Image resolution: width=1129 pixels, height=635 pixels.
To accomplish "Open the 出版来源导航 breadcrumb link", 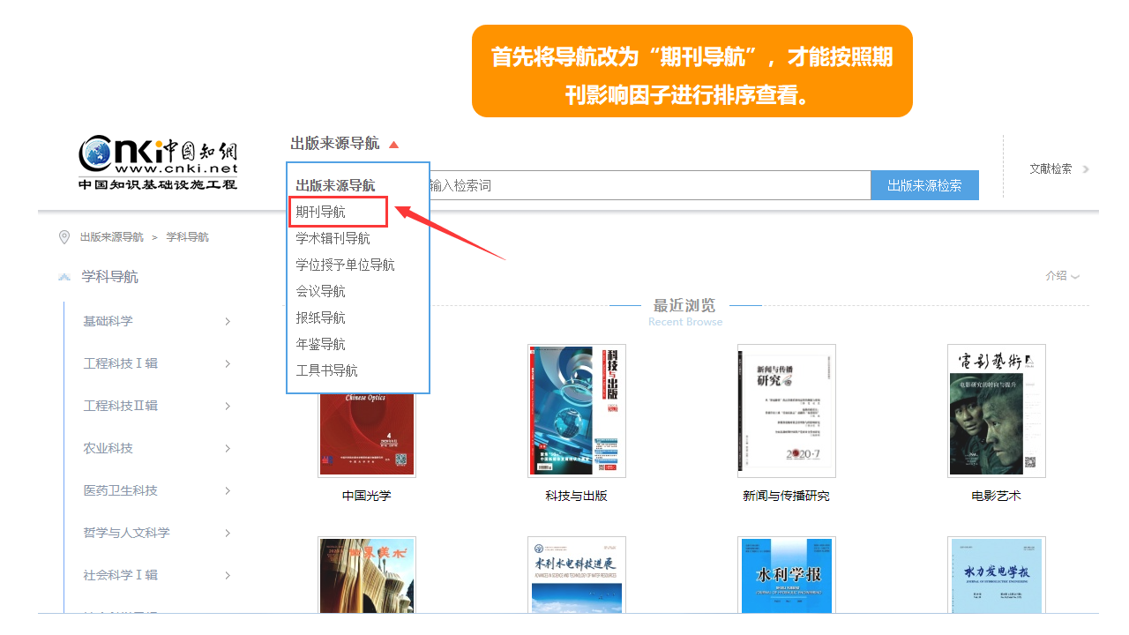I will point(112,237).
